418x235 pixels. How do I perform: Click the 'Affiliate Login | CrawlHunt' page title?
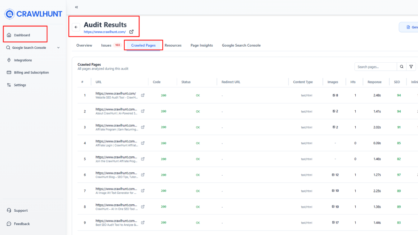click(x=116, y=146)
